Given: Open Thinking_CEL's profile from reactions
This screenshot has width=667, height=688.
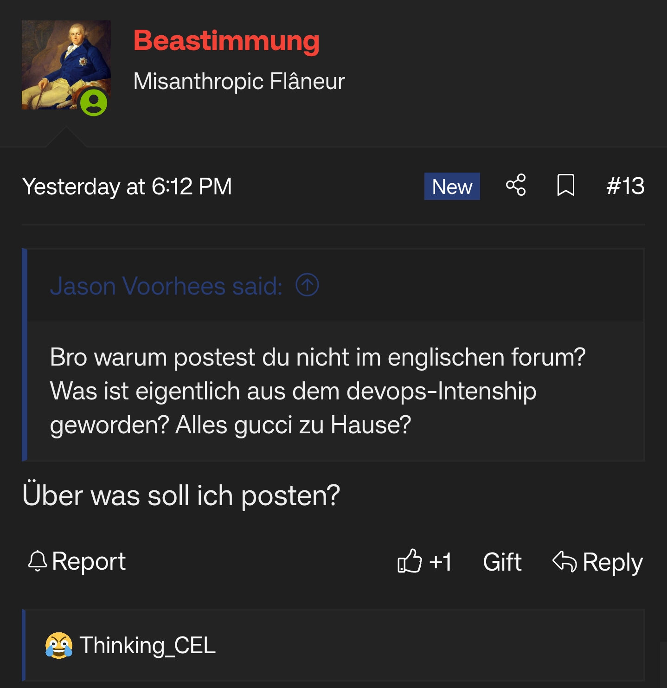Looking at the screenshot, I should 148,645.
